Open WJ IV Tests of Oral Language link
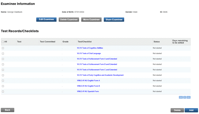Screen dimensions: 199x114 (89, 53)
